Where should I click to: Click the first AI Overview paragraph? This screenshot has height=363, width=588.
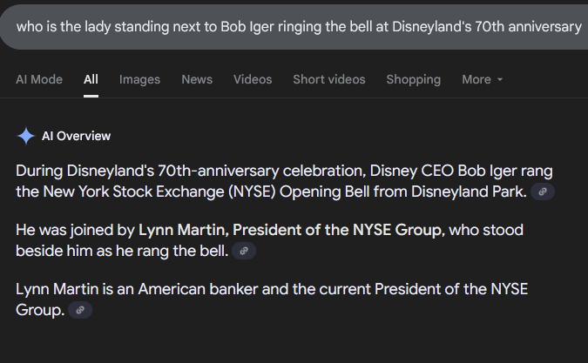click(x=284, y=181)
